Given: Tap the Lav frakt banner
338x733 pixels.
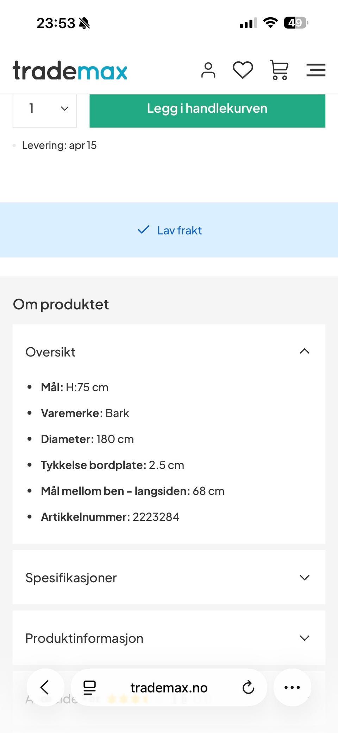Looking at the screenshot, I should tap(169, 230).
